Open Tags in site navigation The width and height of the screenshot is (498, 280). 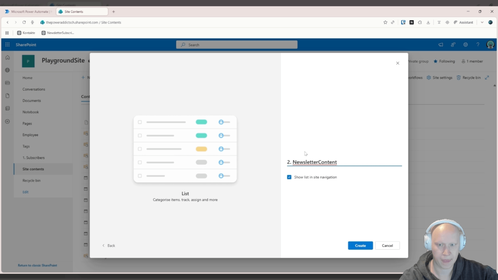tap(26, 146)
